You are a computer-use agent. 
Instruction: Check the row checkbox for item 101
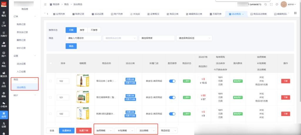click(51, 97)
